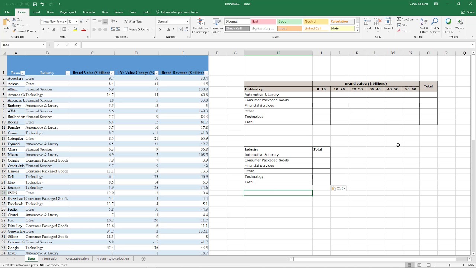Click the Share button
The image size is (476, 268).
click(468, 12)
